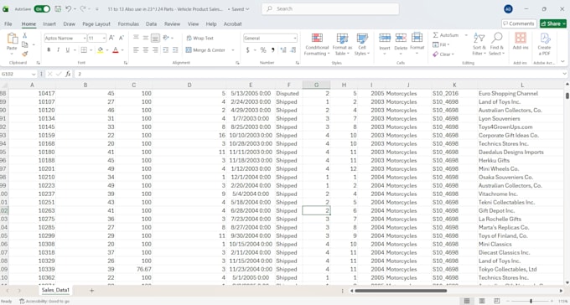Undo the last action
Screen dimensions: 570x305
coord(69,8)
